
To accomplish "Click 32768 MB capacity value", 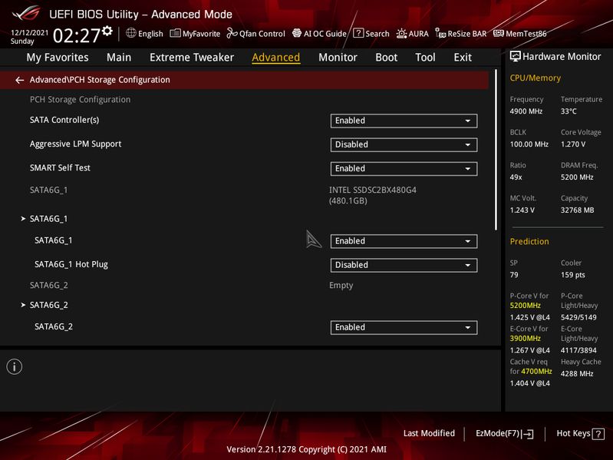I will pos(578,210).
